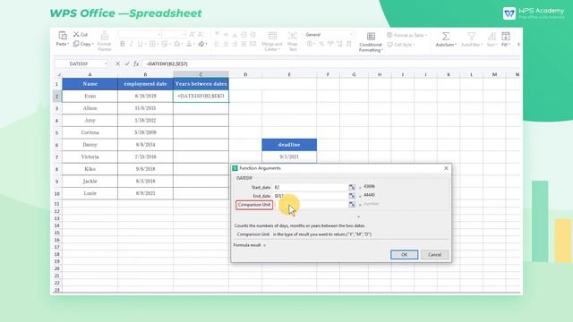Click range selector icon beside Start_date
The image size is (573, 322).
click(x=352, y=187)
